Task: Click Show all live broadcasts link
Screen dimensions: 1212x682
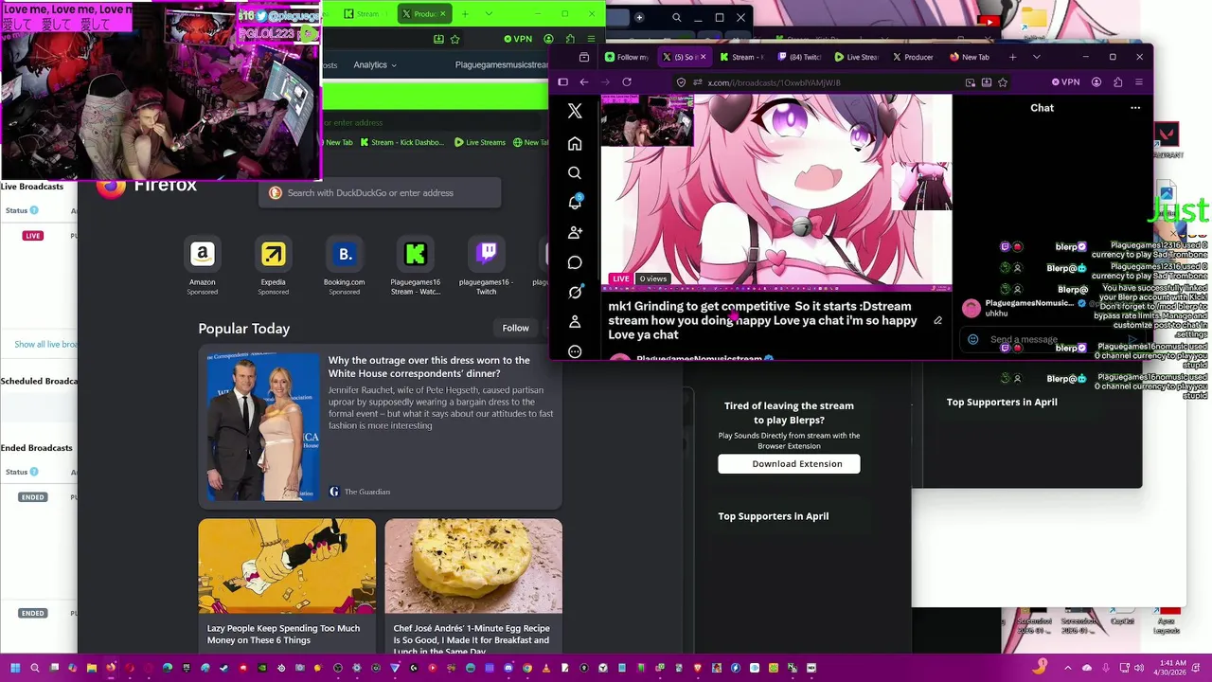Action: point(45,344)
